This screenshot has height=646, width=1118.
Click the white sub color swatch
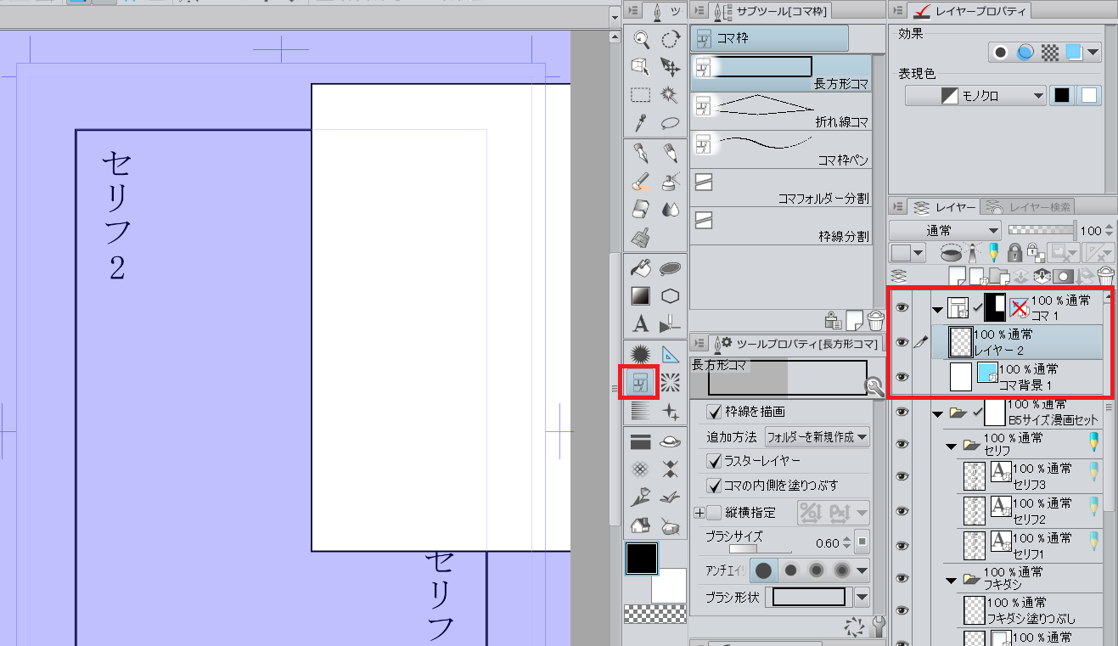point(671,586)
